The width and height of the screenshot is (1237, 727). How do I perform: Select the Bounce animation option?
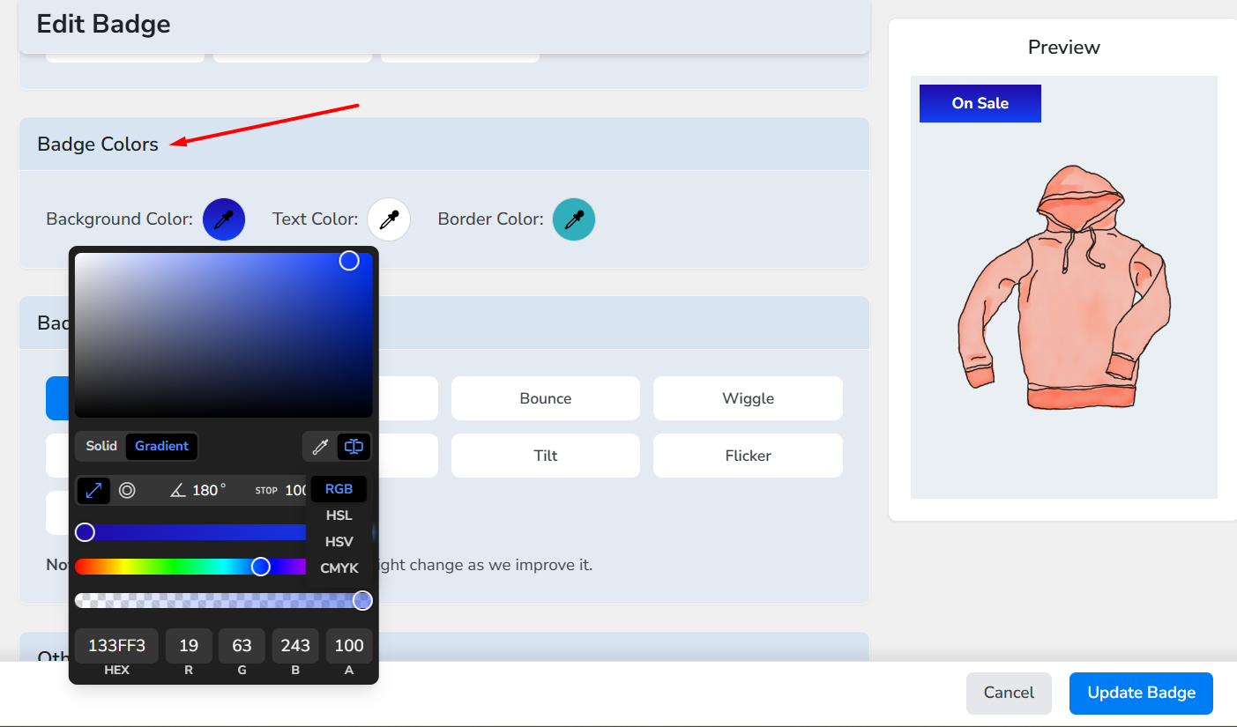545,398
